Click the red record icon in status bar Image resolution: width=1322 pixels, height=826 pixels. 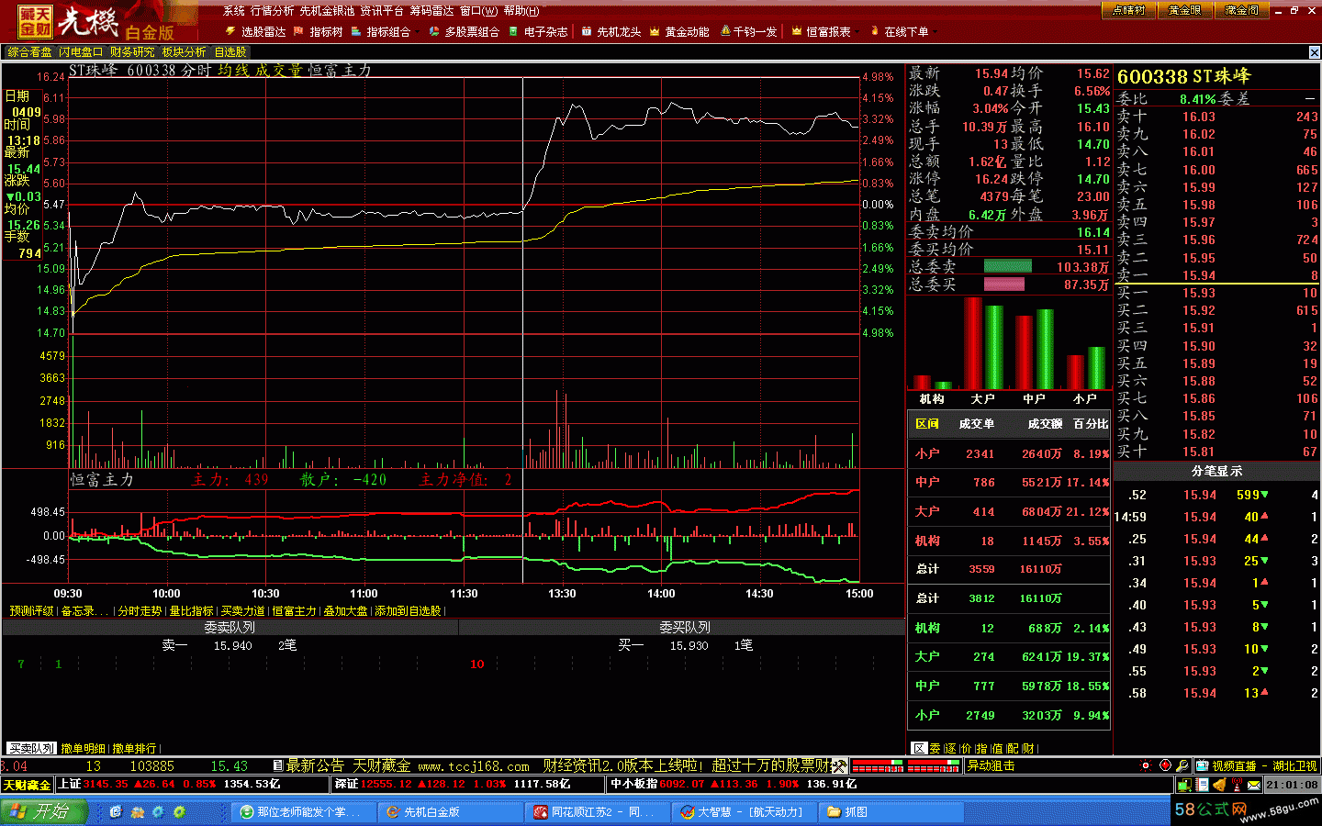[1165, 765]
